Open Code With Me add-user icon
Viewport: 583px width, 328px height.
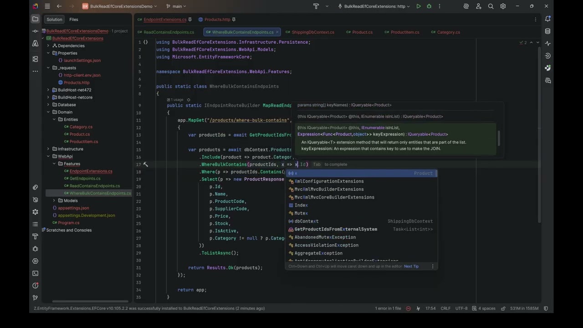click(x=478, y=6)
